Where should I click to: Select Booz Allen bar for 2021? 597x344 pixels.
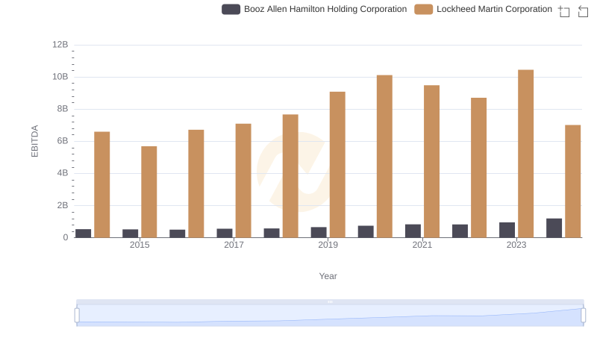[x=413, y=231]
